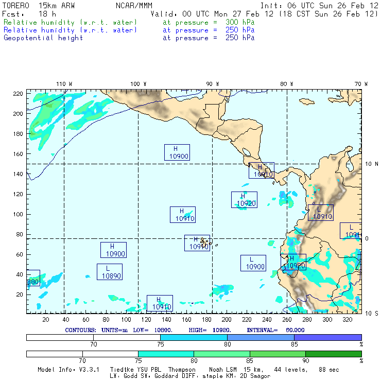The width and height of the screenshot is (381, 381).
Task: Click the 'INTERVAL= 60.000' contour value
Action: coord(275,330)
